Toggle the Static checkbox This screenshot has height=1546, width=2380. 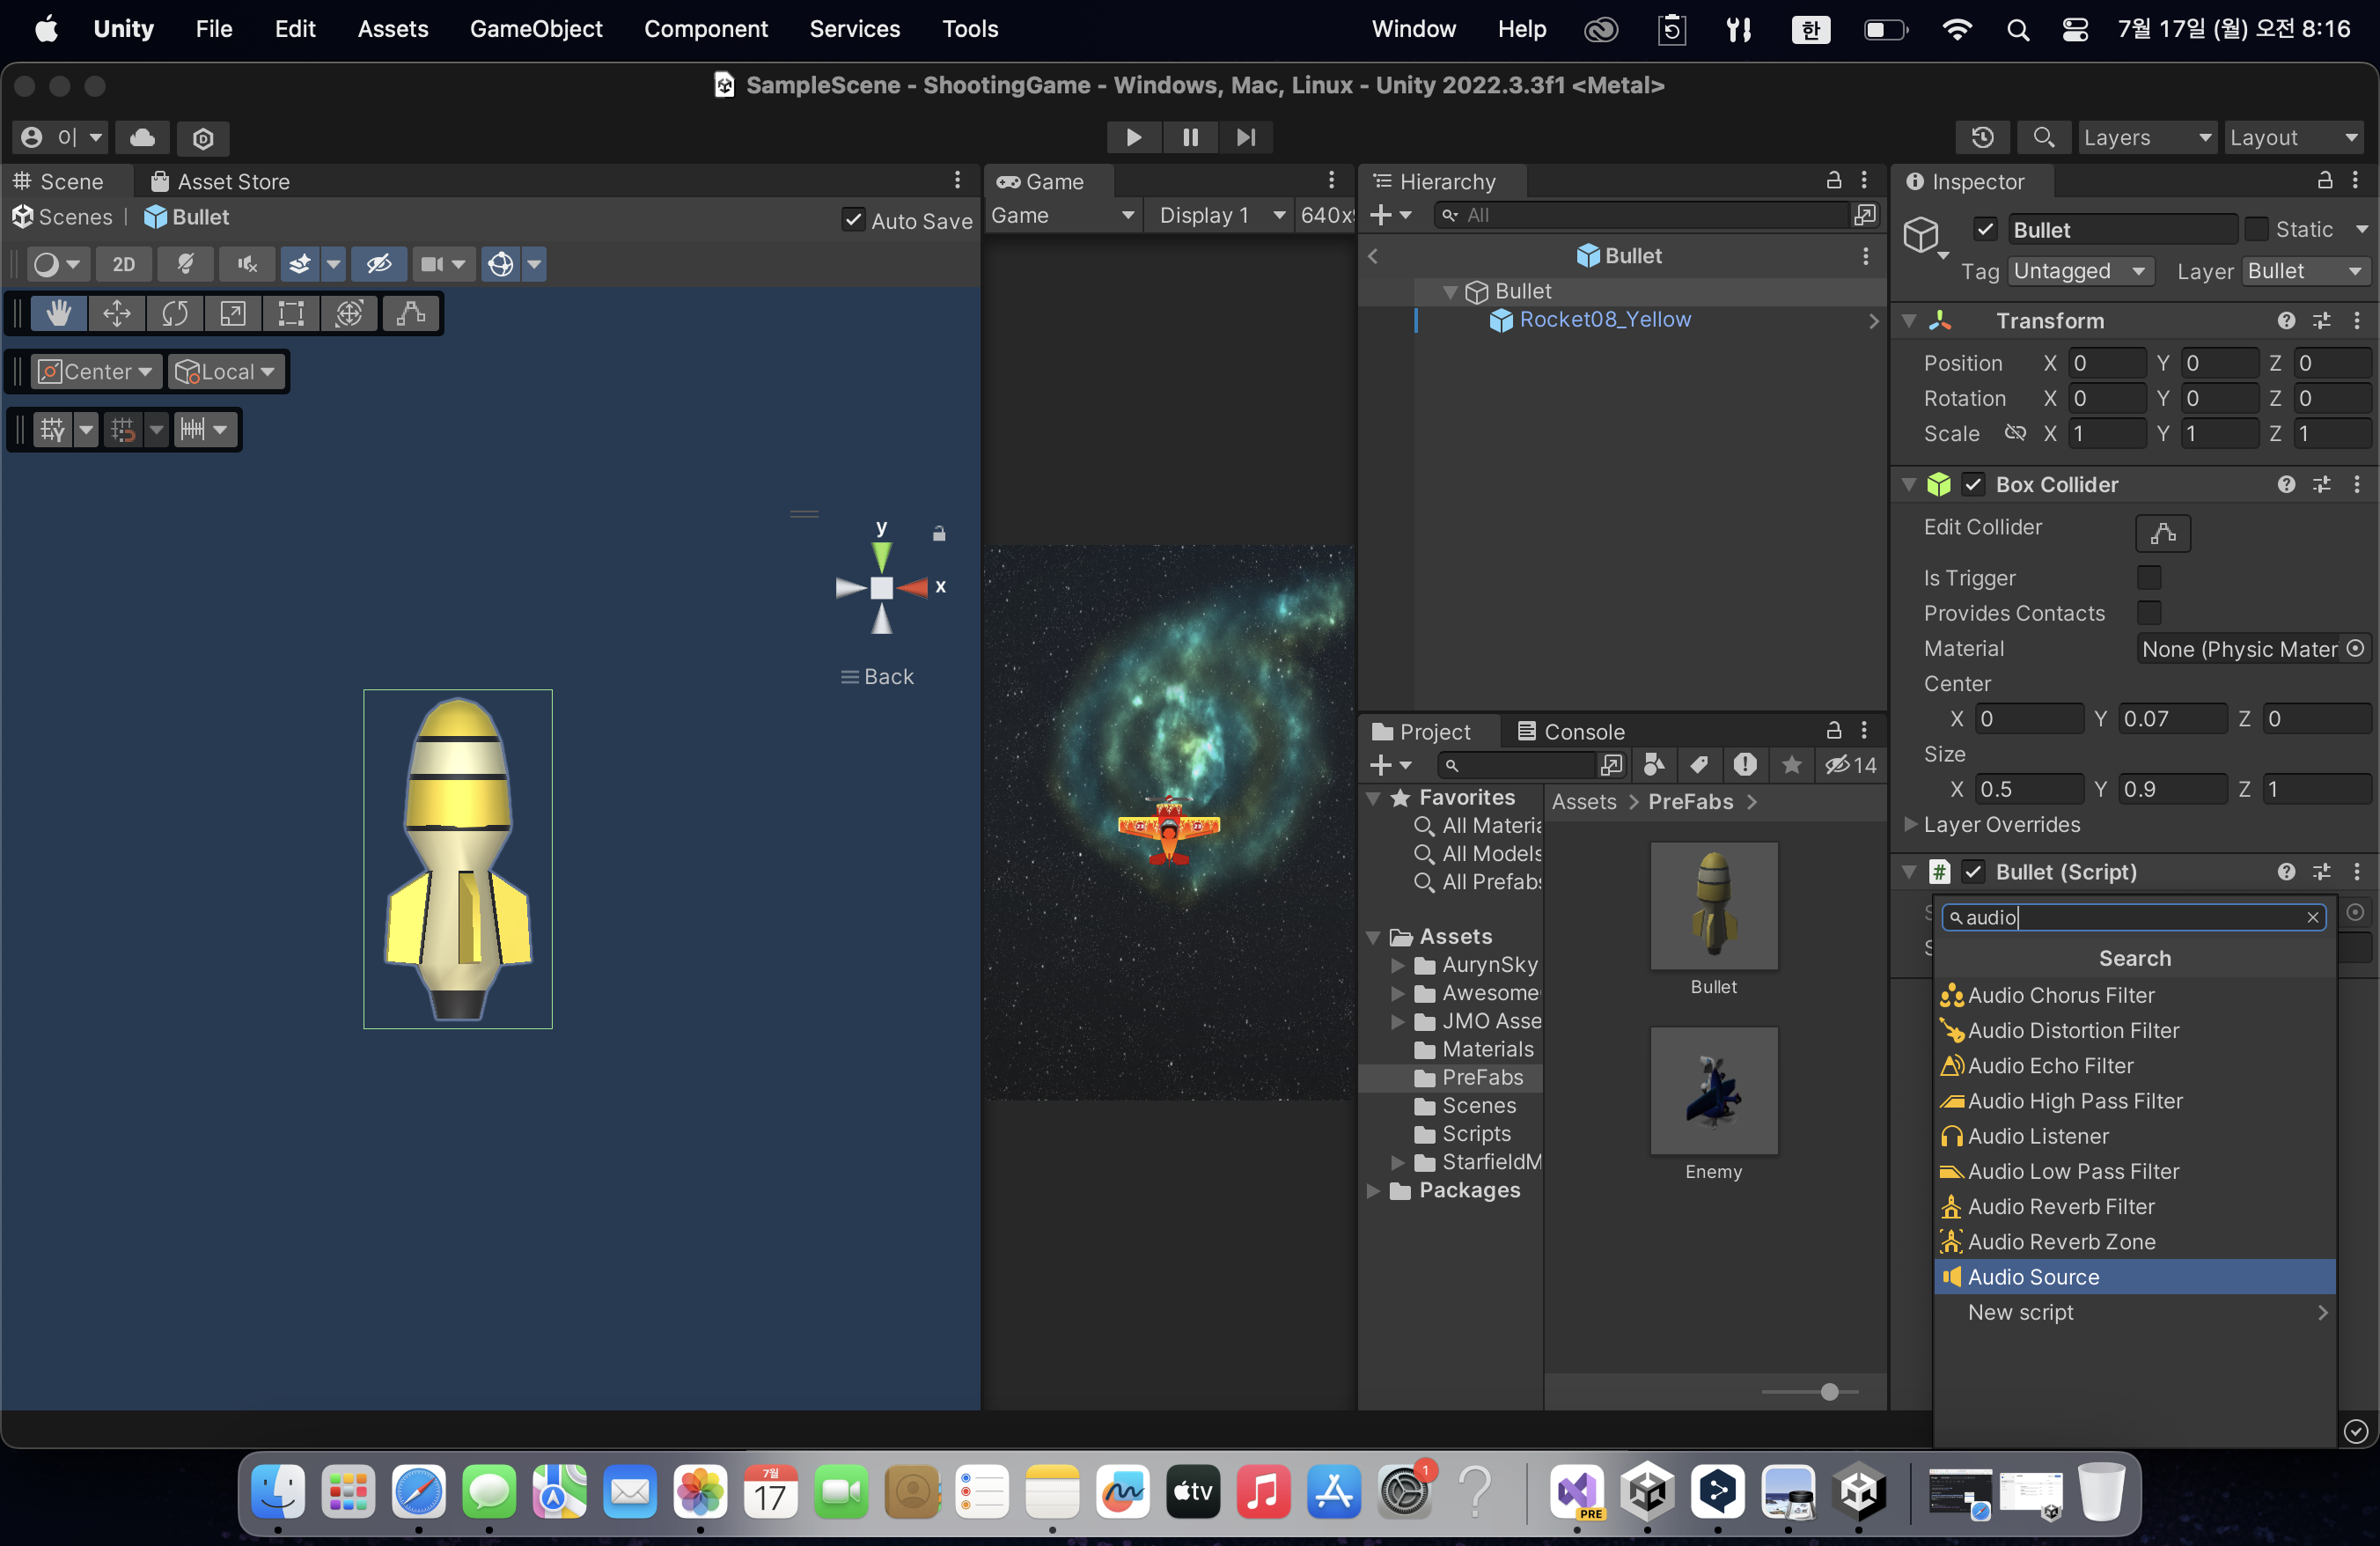[x=2256, y=230]
